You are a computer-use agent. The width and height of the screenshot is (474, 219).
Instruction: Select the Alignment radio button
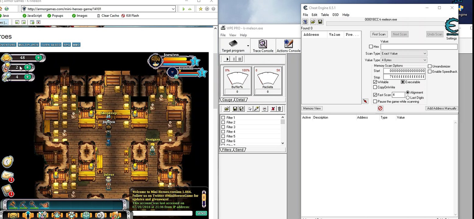pos(408,92)
